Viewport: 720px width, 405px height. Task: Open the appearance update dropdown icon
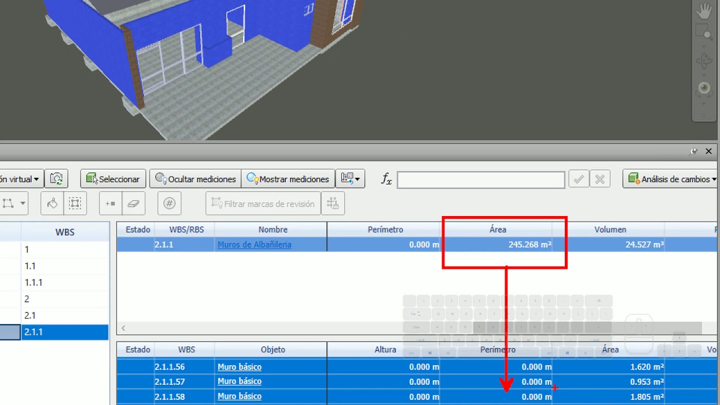tap(350, 179)
